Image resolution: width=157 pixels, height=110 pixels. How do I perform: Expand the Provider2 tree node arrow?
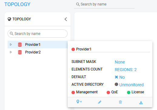pos(11,52)
